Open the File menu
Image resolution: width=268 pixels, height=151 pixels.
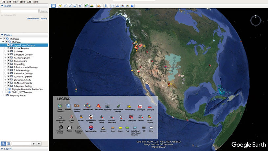[x=3, y=2]
